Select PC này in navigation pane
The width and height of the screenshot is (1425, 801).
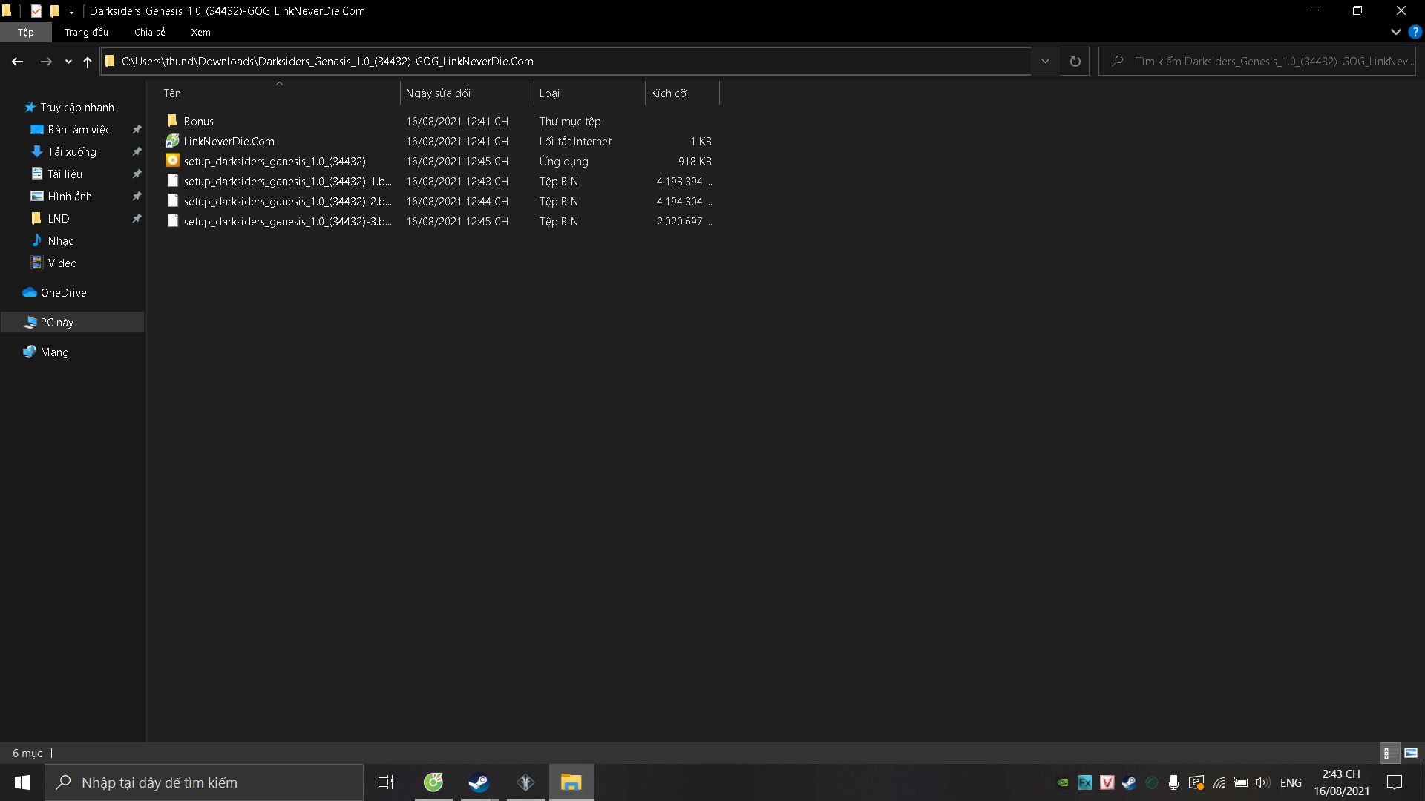57,323
